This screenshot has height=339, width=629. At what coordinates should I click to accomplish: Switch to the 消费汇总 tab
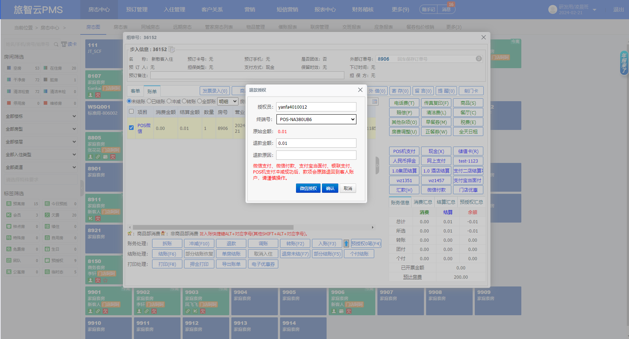423,202
